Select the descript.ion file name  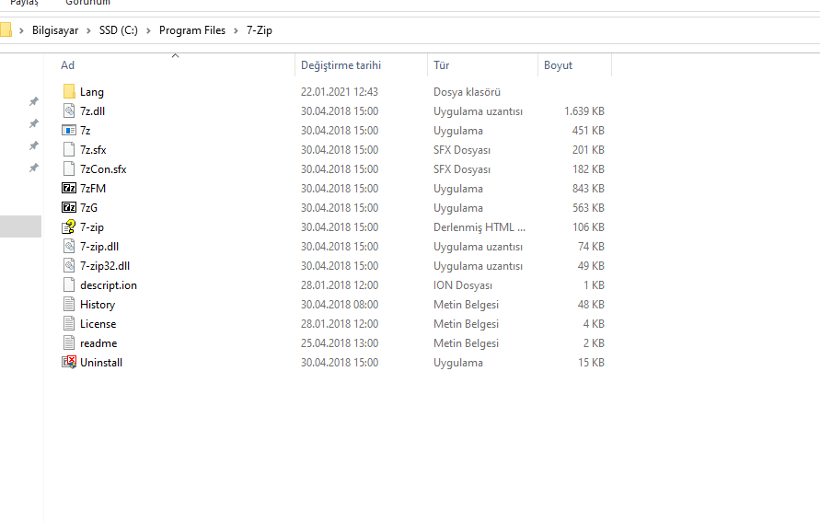click(x=109, y=285)
